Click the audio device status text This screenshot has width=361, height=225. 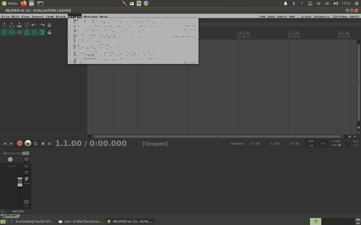point(309,16)
